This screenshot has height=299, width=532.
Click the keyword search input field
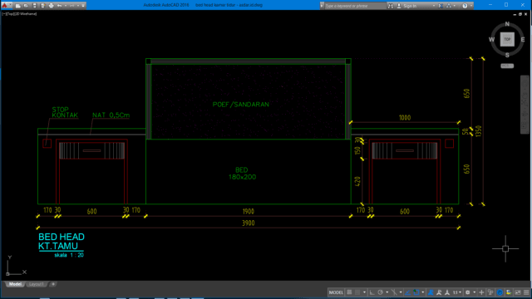[x=355, y=6]
